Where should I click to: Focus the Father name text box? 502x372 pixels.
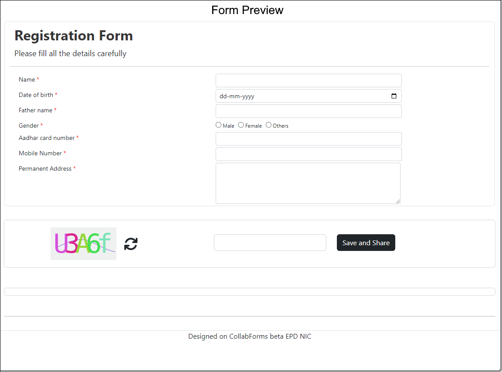click(x=308, y=111)
